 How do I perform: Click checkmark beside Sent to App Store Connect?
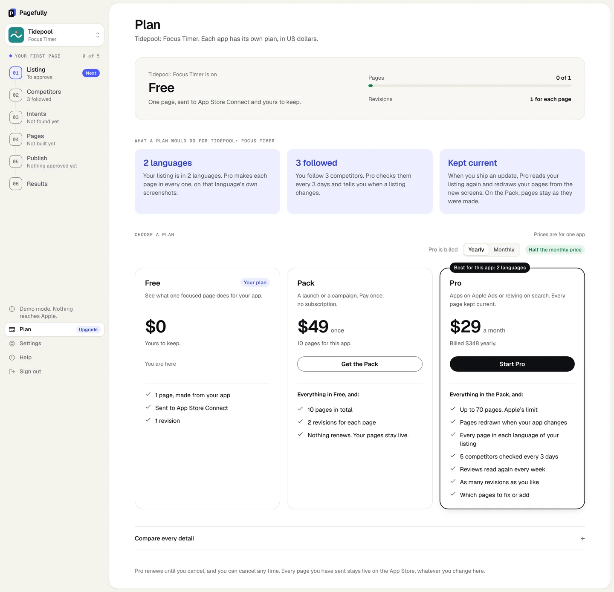click(x=148, y=407)
